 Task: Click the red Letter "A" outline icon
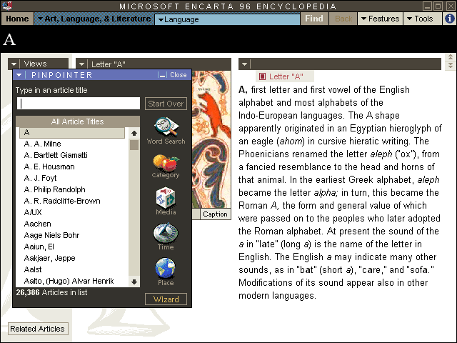pyautogui.click(x=262, y=76)
